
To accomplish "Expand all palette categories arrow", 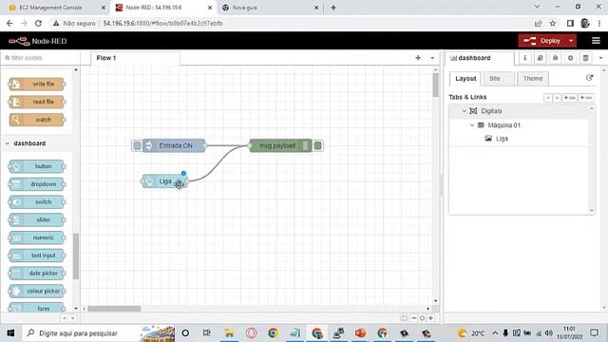I will (x=72, y=318).
